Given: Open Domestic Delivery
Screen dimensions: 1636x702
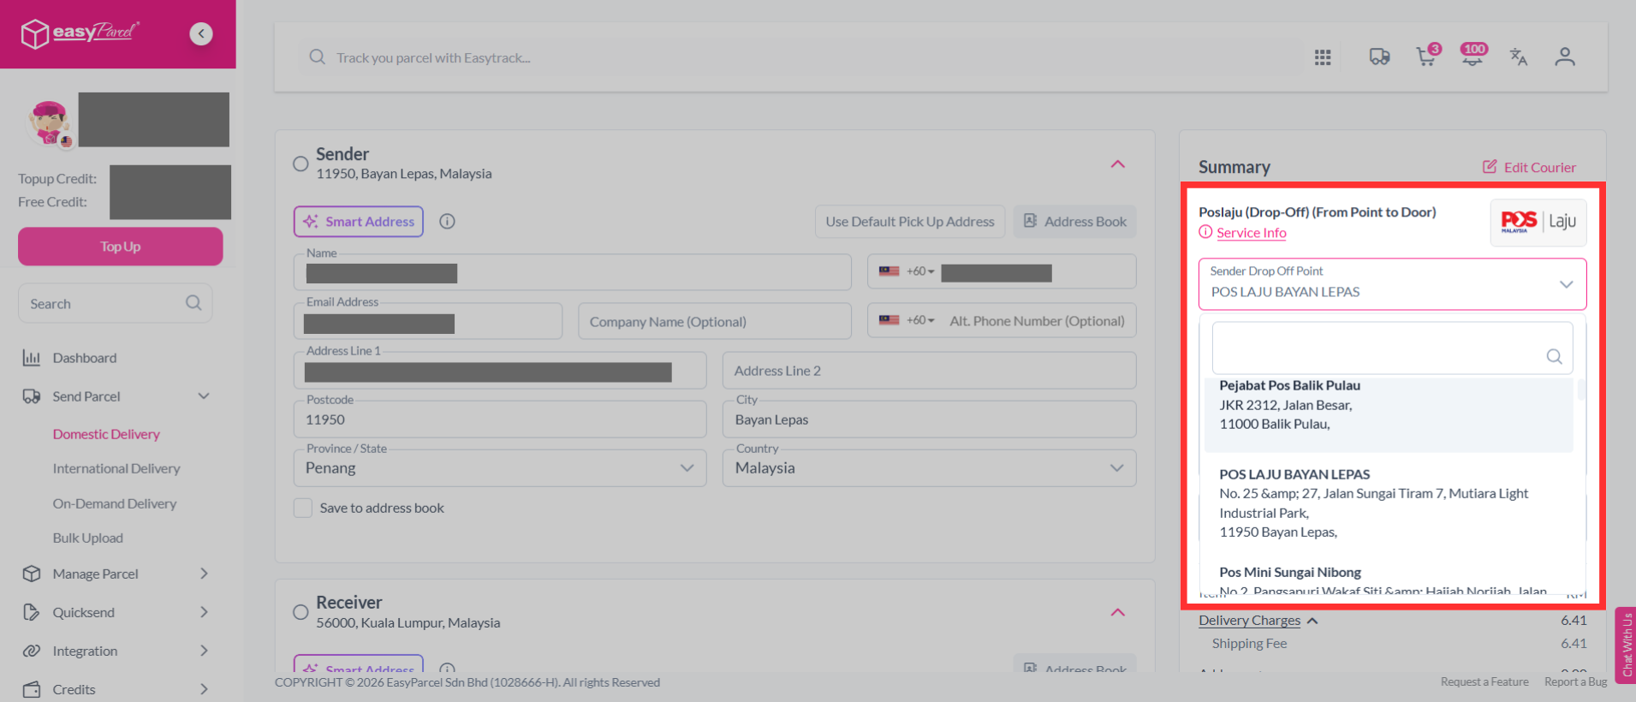Looking at the screenshot, I should click(x=106, y=434).
